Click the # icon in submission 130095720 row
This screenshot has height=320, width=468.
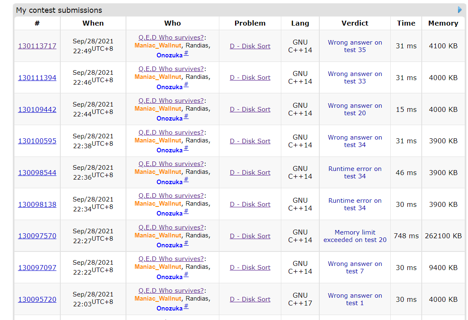[186, 307]
